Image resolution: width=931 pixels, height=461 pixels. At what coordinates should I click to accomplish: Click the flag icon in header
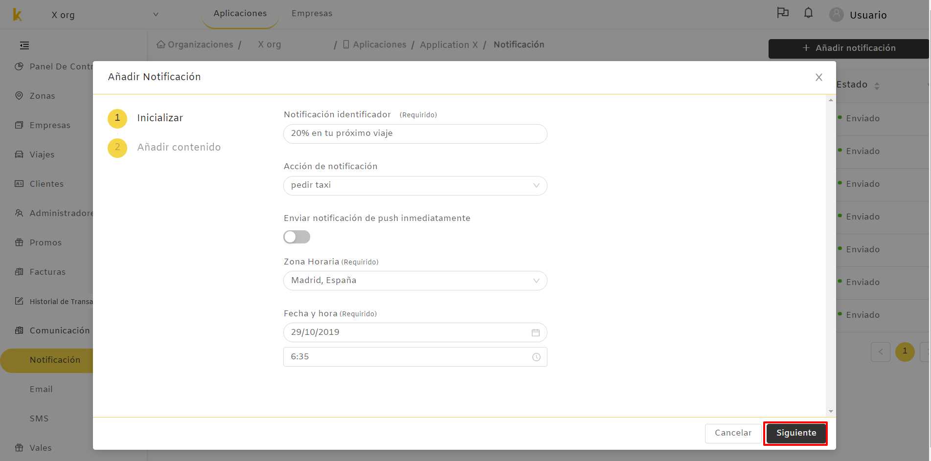click(783, 13)
